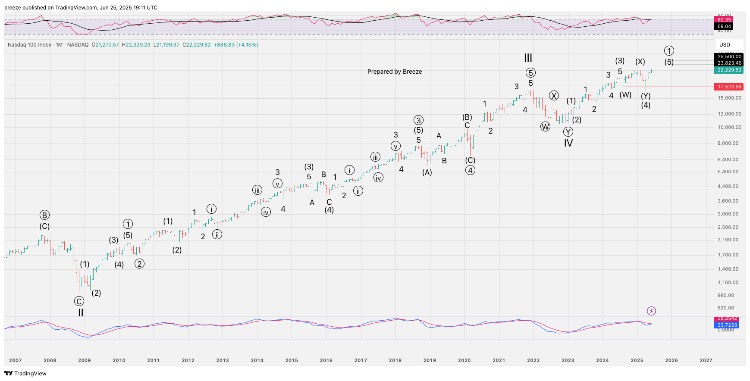The height and width of the screenshot is (381, 750).
Task: Select the circled B wave label near 2008
Action: (44, 215)
